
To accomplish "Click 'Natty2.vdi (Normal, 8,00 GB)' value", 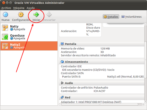I will pos(125,77).
